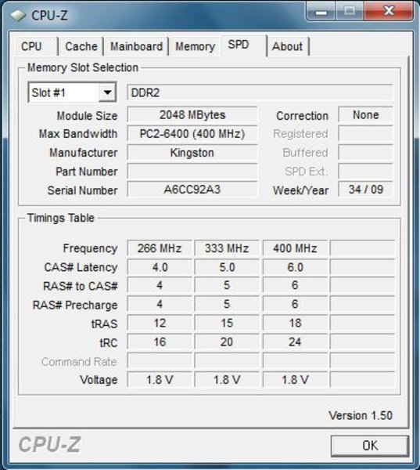Go to the Mainboard tab
This screenshot has width=420, height=470.
pos(137,46)
